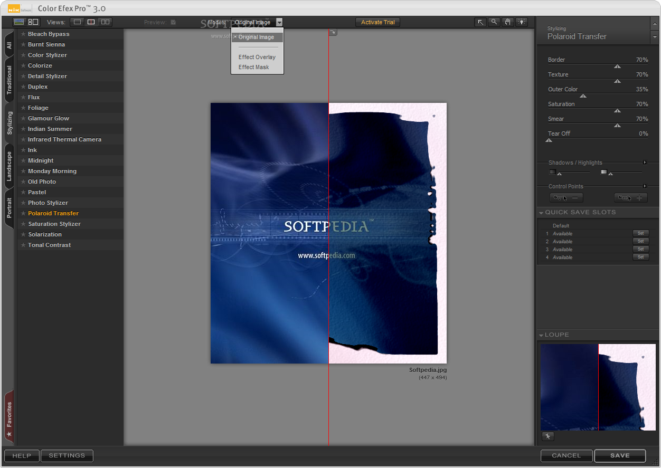661x468 pixels.
Task: Select the hand pan tool
Action: pyautogui.click(x=508, y=22)
